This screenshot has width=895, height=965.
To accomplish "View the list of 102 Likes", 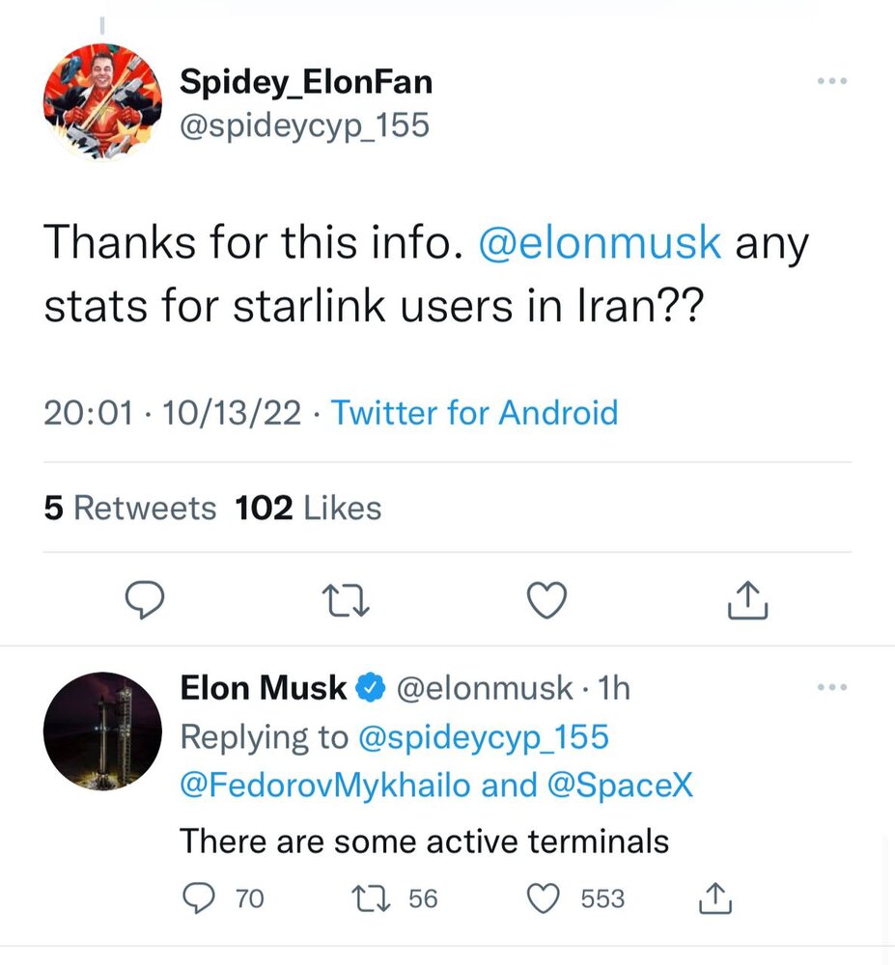I will pyautogui.click(x=308, y=508).
